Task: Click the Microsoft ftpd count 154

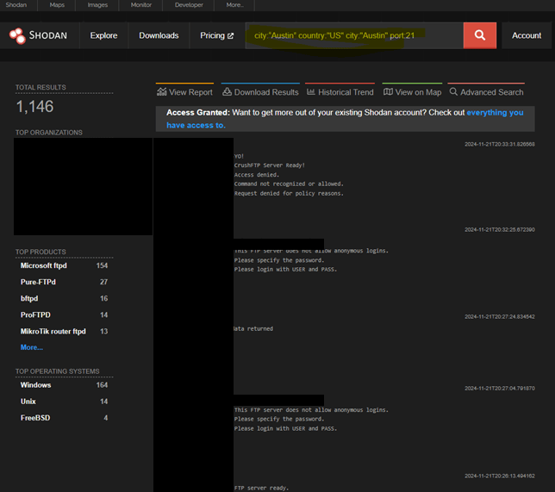Action: 102,265
